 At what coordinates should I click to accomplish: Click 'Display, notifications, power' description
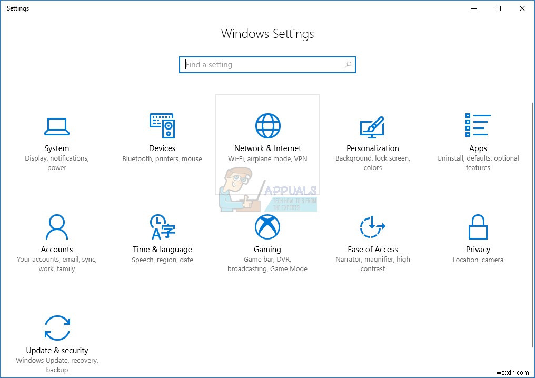click(57, 163)
